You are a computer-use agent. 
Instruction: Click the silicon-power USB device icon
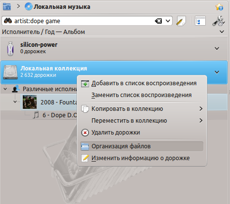pyautogui.click(x=10, y=49)
